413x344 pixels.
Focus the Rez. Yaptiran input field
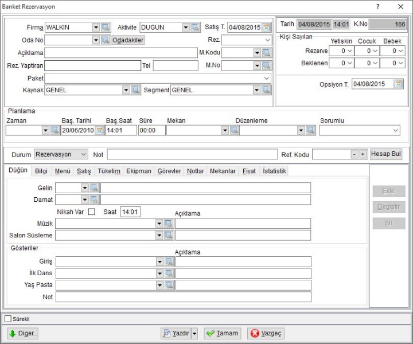point(93,65)
